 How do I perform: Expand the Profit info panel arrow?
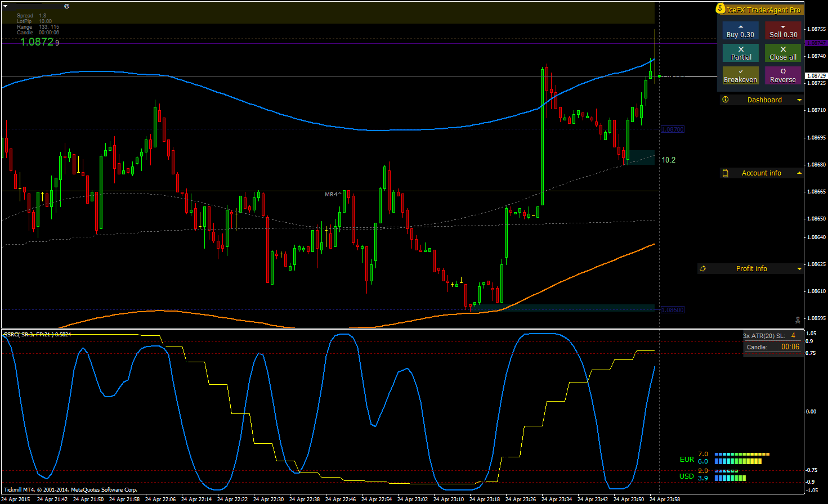[799, 269]
